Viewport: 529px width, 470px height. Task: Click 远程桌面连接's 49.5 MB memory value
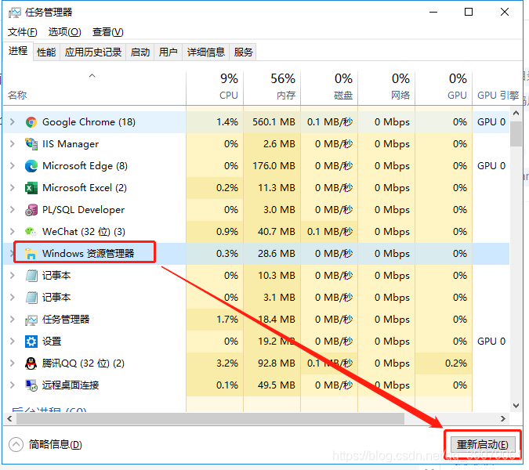point(277,385)
